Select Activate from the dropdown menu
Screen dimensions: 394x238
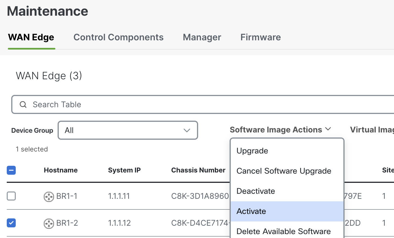251,211
